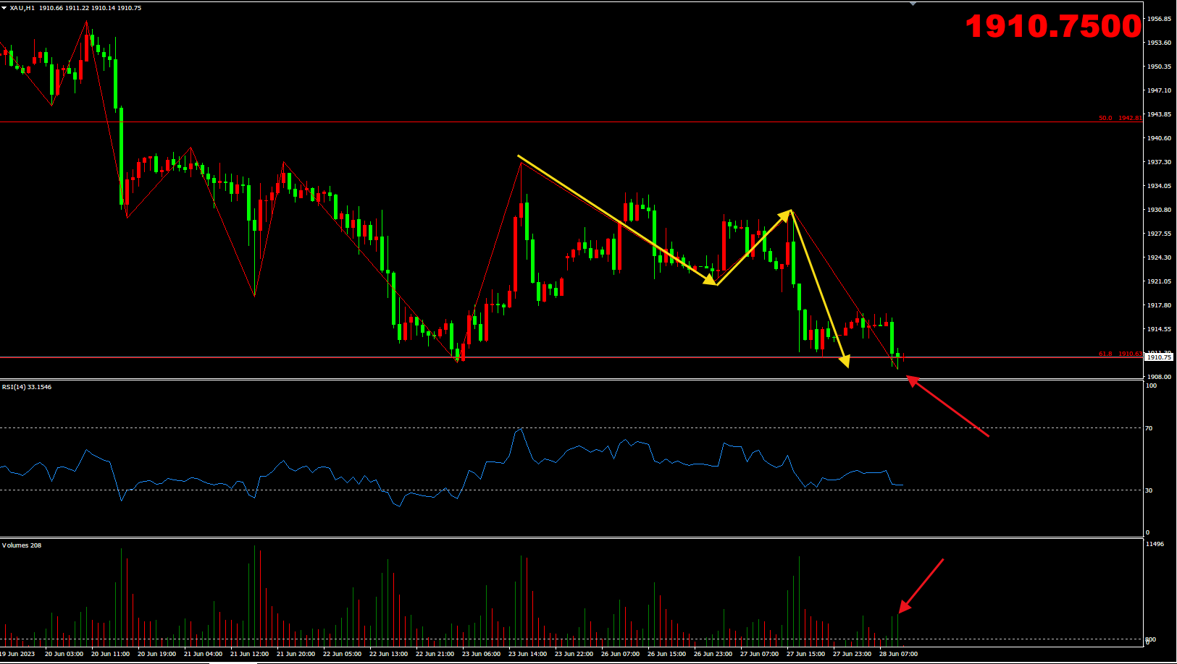Click time axis label 27 Jun 07:00
Screen dimensions: 1177x664
point(759,654)
